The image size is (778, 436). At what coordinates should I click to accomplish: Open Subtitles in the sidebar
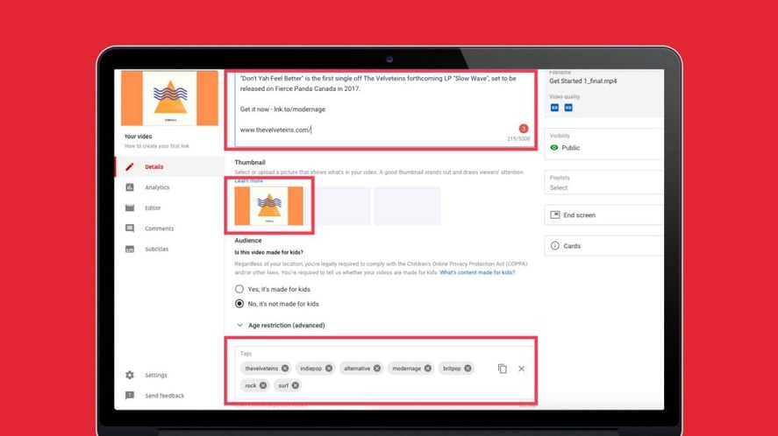(169, 250)
